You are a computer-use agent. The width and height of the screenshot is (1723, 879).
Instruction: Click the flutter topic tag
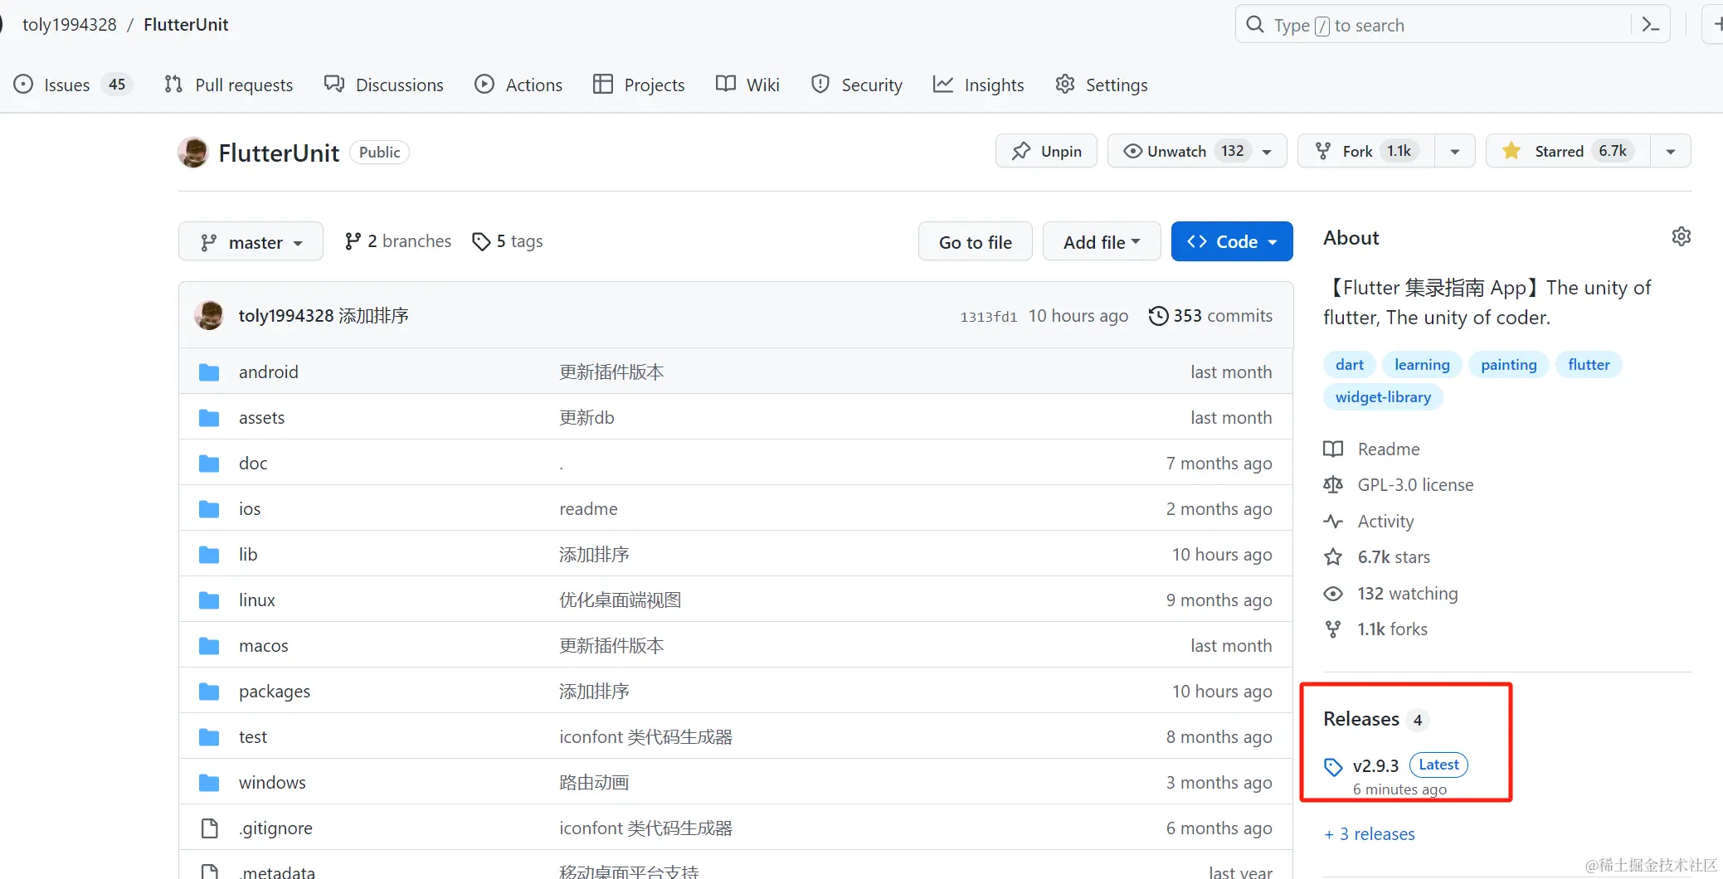click(1589, 365)
